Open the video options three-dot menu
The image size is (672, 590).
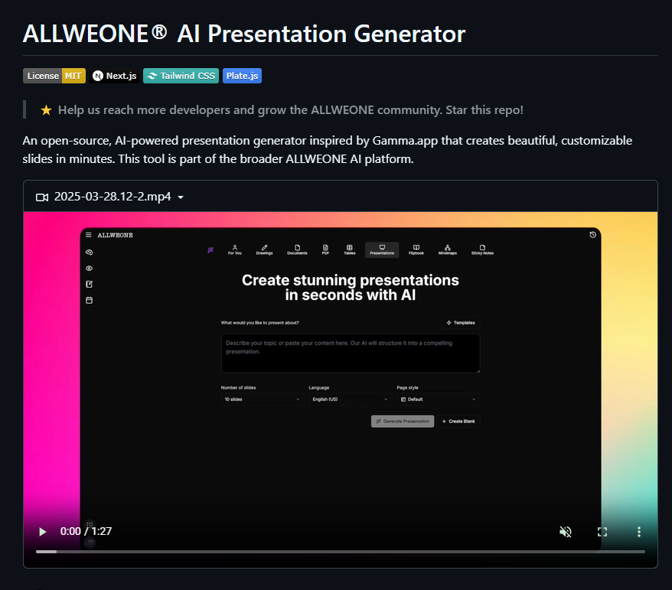(639, 531)
